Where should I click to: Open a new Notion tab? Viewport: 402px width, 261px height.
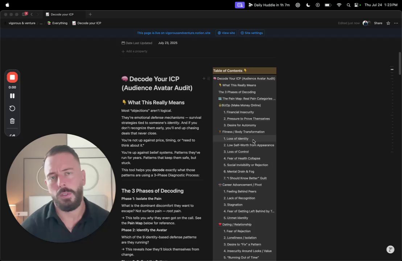[x=90, y=14]
